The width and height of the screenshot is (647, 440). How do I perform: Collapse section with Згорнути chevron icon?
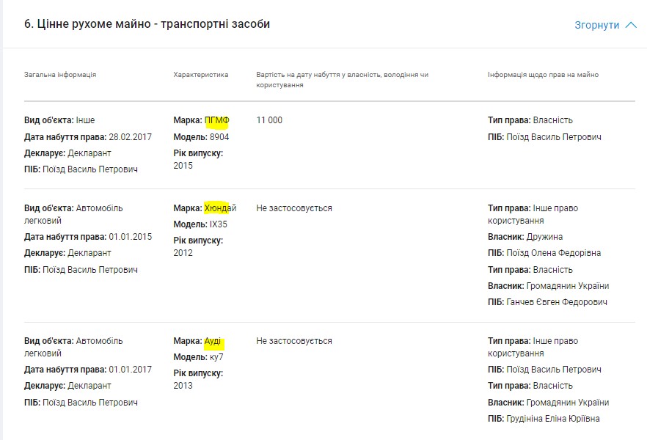[x=632, y=25]
